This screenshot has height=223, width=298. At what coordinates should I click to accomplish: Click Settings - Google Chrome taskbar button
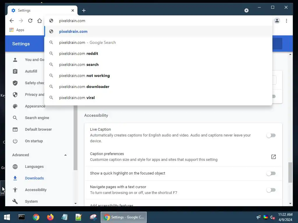click(x=123, y=217)
